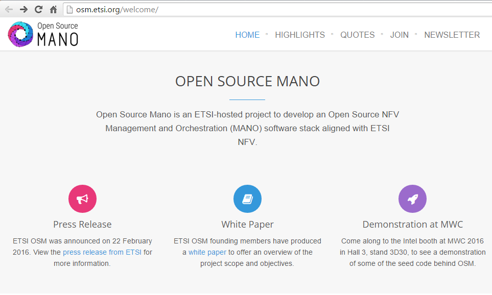Click the browser back arrow
This screenshot has height=295, width=492.
(9, 9)
